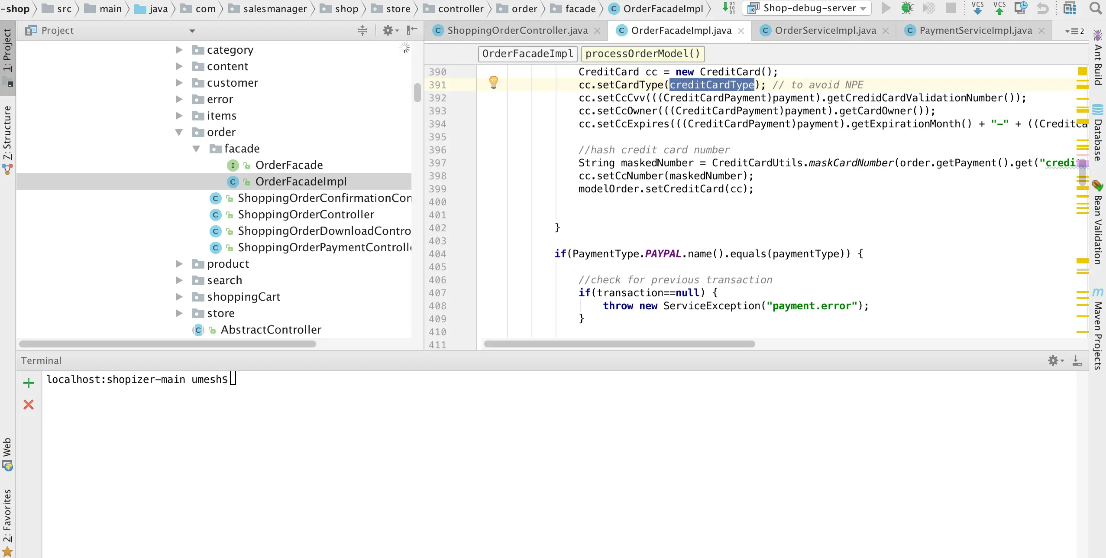This screenshot has width=1106, height=558.
Task: Click processOrderModel() editor breadcrumb
Action: (643, 54)
